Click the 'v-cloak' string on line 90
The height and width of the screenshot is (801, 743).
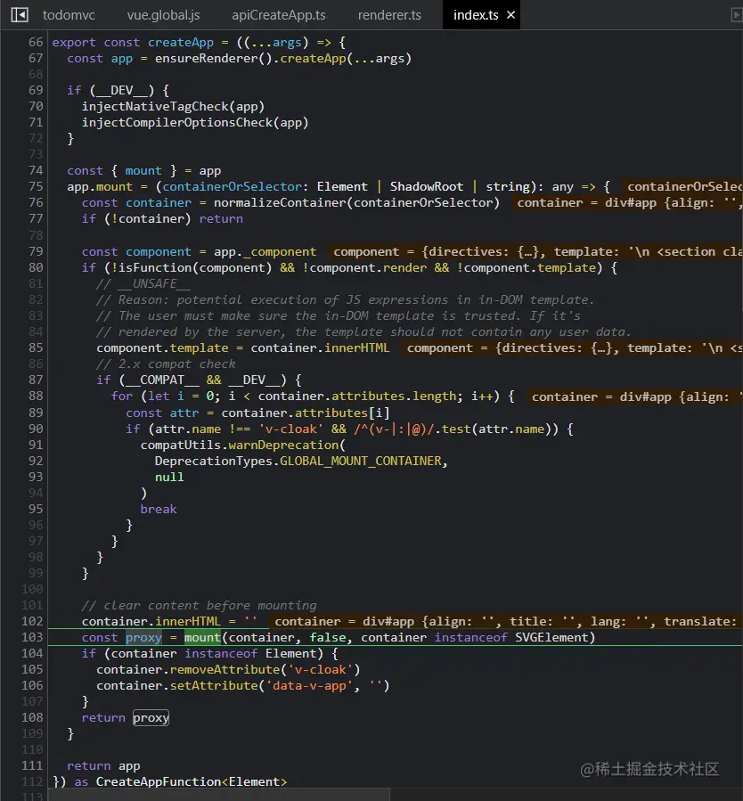[x=291, y=429]
